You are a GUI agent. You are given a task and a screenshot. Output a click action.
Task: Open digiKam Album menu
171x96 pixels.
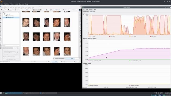click(x=5, y=8)
